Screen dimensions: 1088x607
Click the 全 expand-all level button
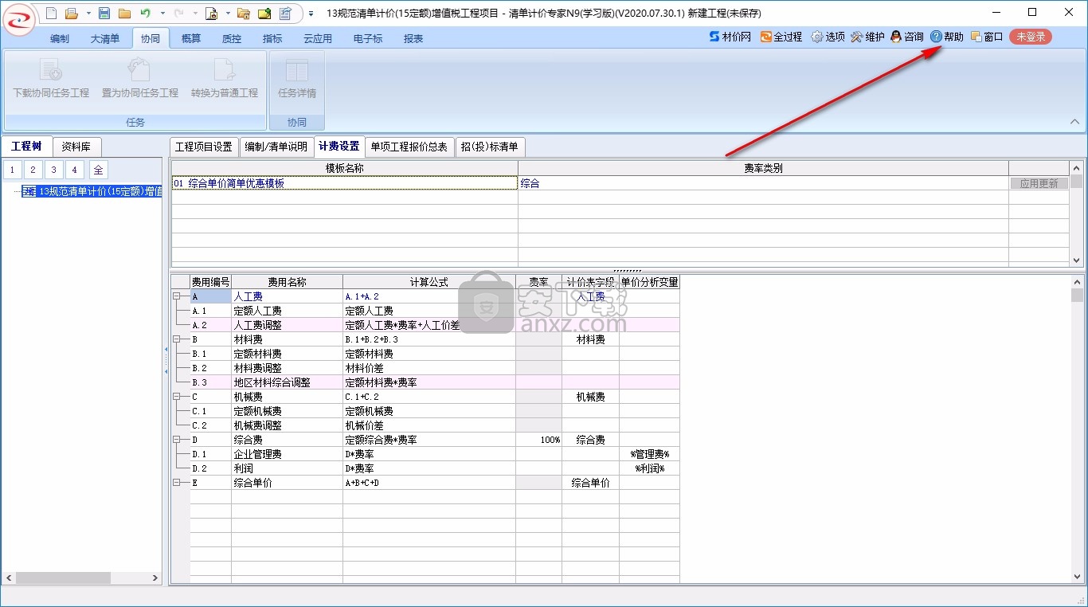[x=98, y=170]
